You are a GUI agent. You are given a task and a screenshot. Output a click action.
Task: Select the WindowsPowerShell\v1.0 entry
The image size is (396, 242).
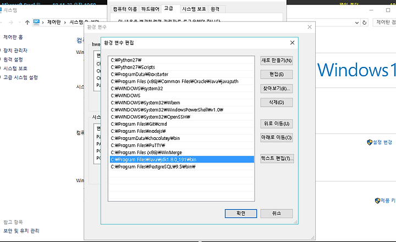[182, 110]
